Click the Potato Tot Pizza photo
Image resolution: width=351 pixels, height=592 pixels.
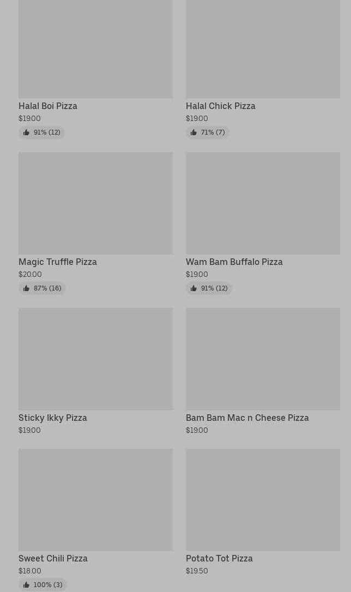(263, 499)
